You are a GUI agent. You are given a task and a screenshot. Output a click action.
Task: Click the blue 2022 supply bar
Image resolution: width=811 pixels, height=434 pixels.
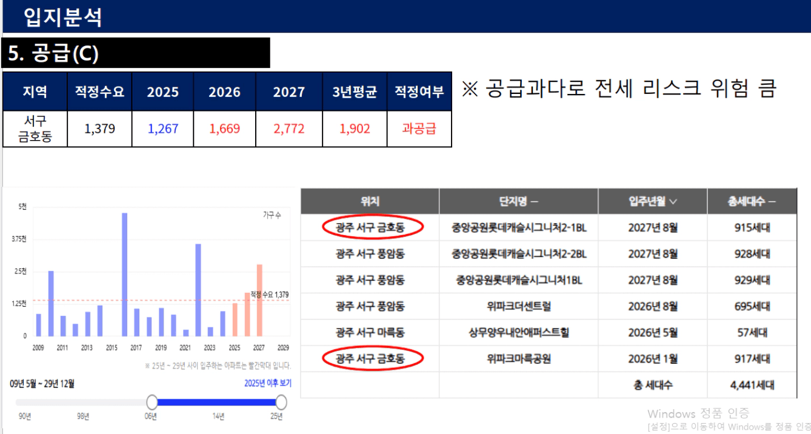pos(198,290)
